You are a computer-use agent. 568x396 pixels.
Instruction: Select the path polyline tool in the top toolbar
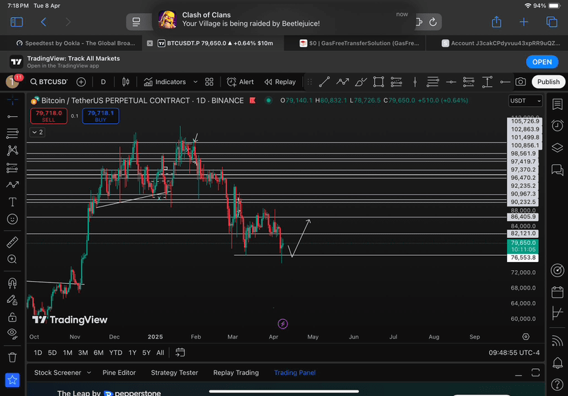point(343,82)
